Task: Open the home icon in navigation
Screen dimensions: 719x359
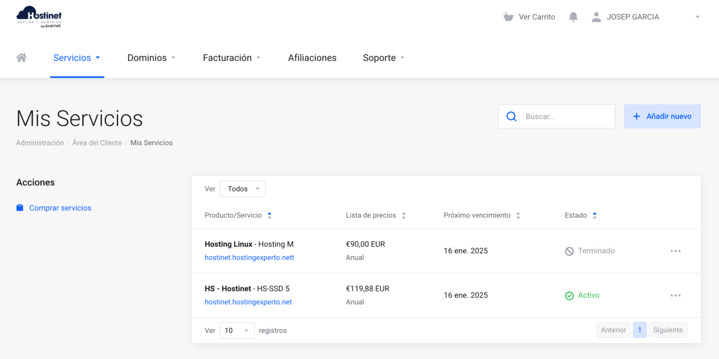Action: (x=22, y=58)
